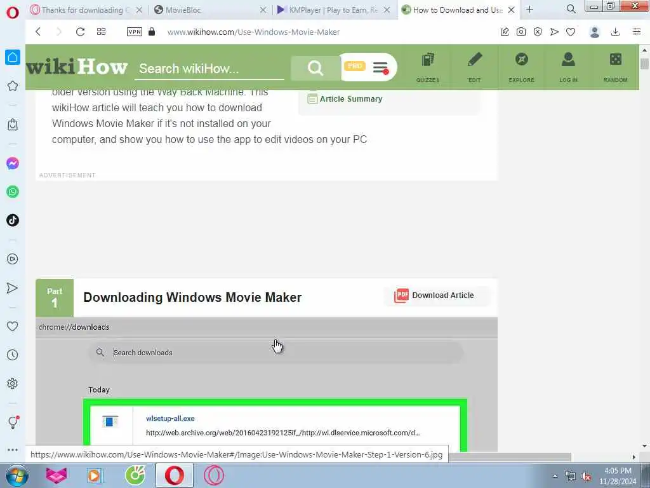Open the Windows Start button
Viewport: 650px width, 488px height.
(17, 475)
